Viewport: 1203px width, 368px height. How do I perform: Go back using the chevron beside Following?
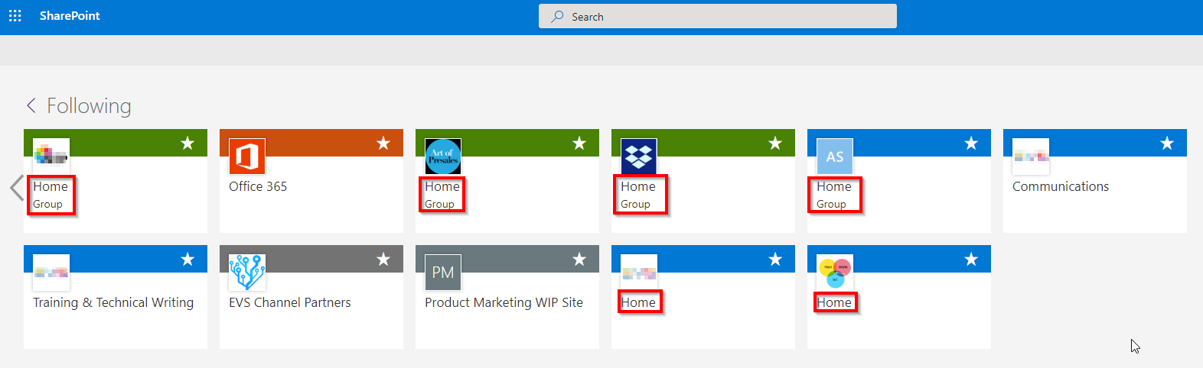tap(31, 105)
